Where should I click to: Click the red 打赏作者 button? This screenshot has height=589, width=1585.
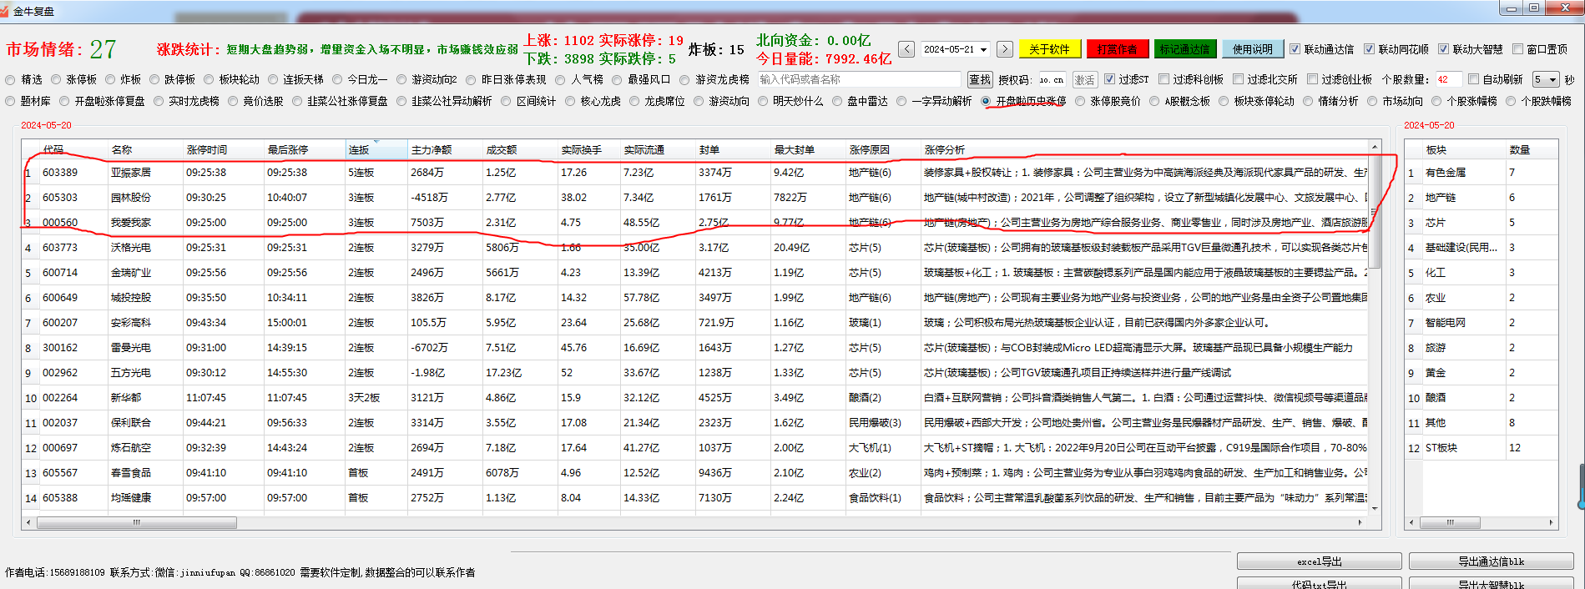click(1117, 49)
